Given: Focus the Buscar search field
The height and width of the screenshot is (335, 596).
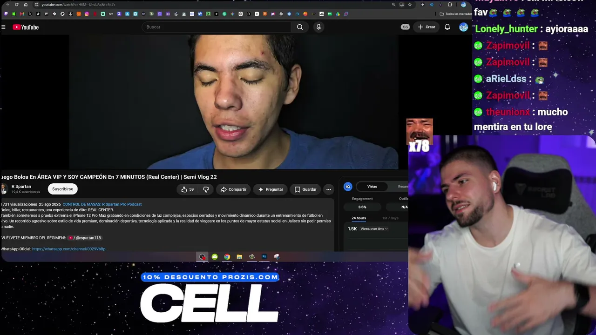Looking at the screenshot, I should tap(217, 27).
